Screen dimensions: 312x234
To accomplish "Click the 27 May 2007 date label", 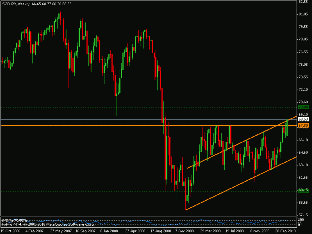I will (x=61, y=231).
